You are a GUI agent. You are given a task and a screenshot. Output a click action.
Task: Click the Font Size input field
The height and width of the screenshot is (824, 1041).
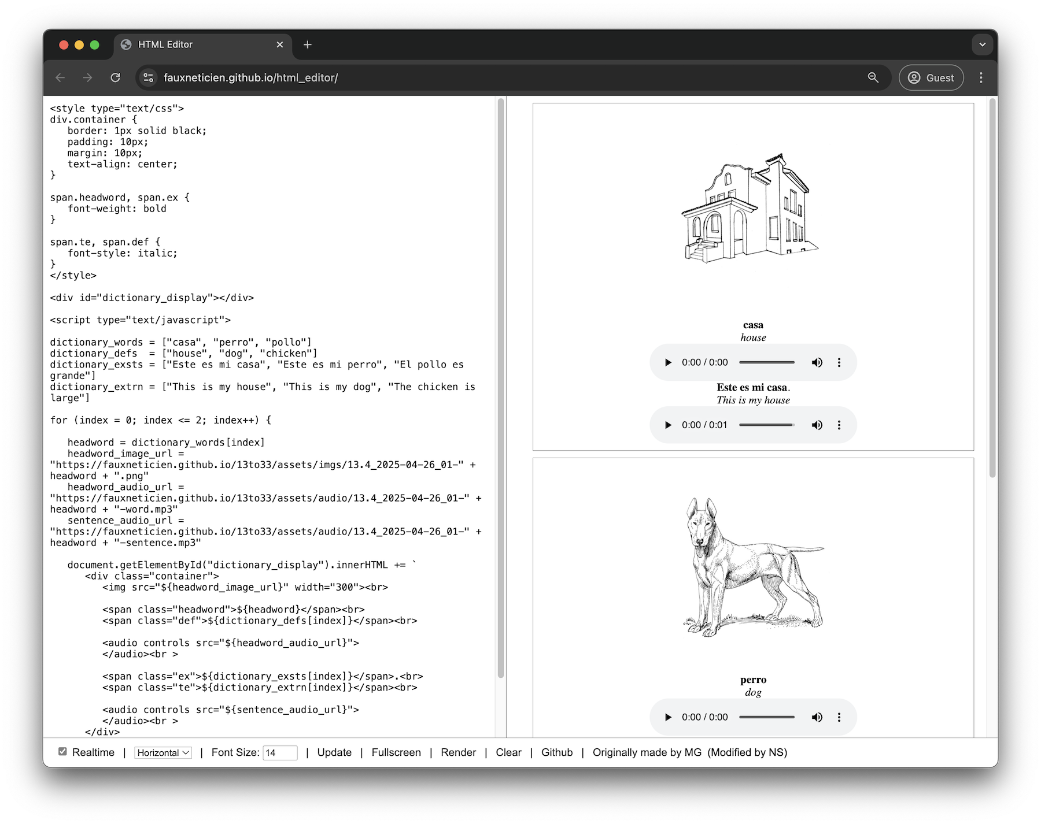click(280, 752)
